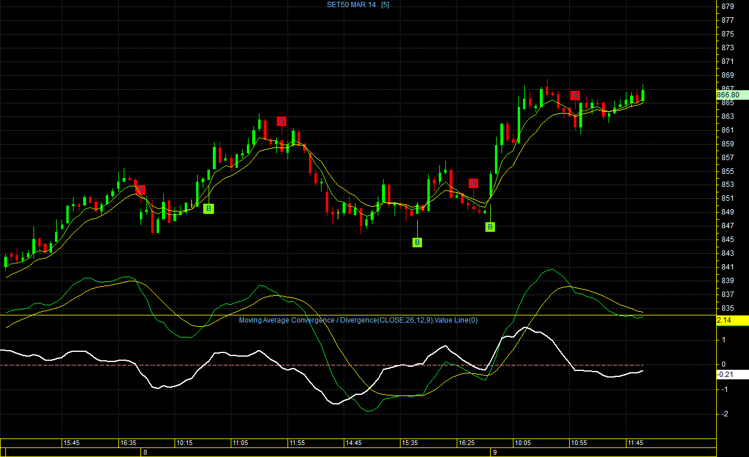Click the MACD scale label 1
749x457 pixels.
tap(724, 340)
